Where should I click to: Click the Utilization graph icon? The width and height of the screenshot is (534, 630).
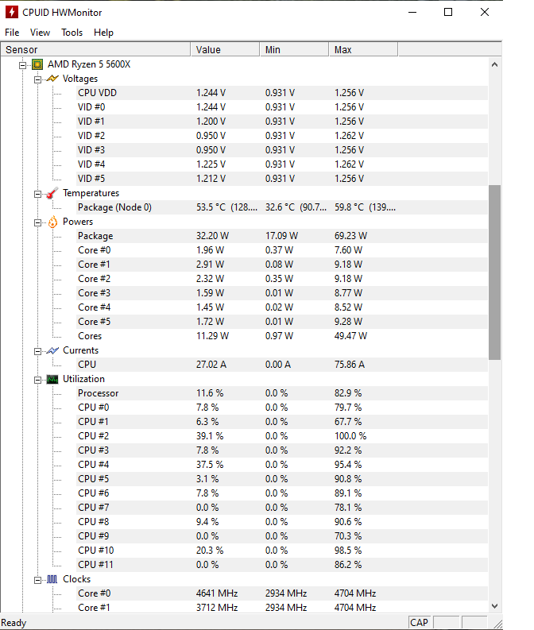click(x=52, y=379)
